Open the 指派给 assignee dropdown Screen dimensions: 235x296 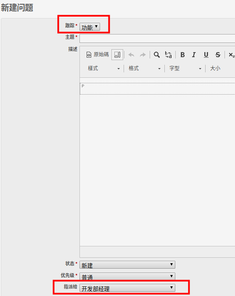(x=127, y=288)
